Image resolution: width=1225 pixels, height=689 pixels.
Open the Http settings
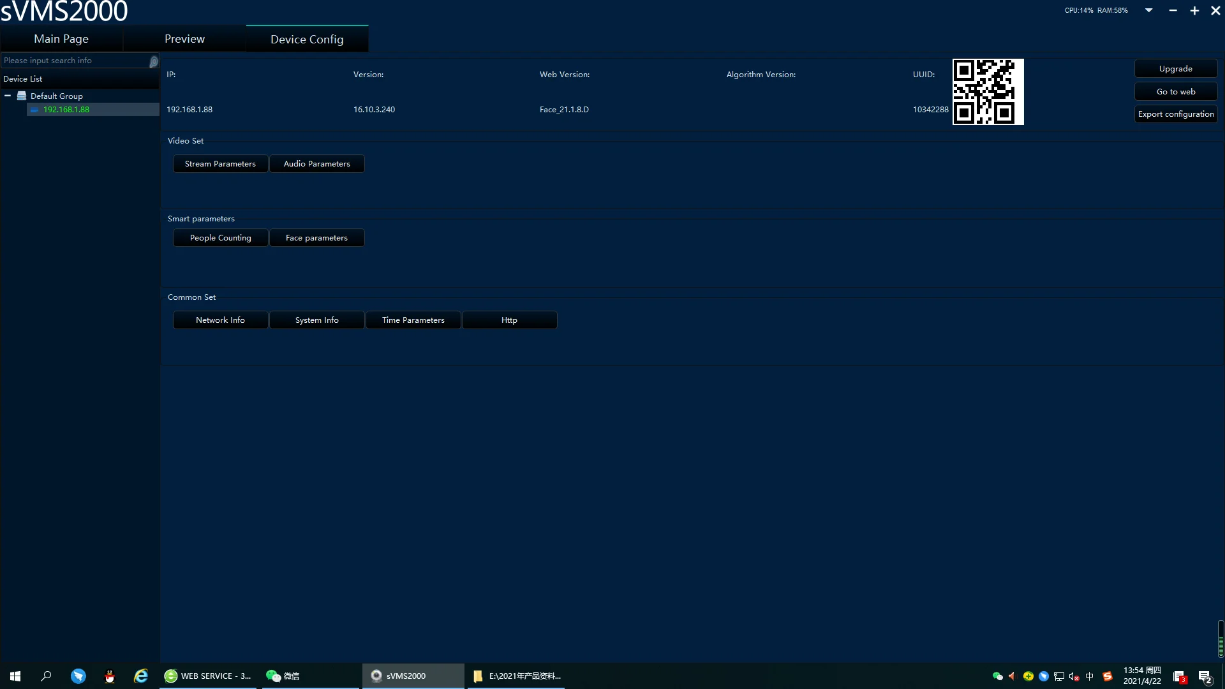509,320
